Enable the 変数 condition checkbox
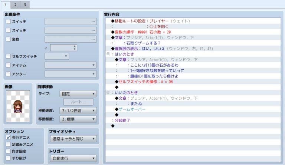 tap(9, 39)
